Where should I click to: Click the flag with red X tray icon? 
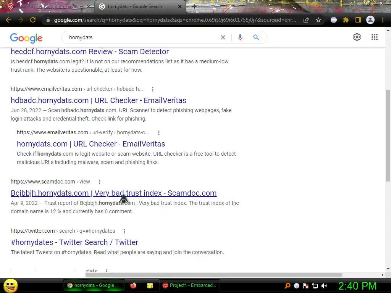[306, 286]
